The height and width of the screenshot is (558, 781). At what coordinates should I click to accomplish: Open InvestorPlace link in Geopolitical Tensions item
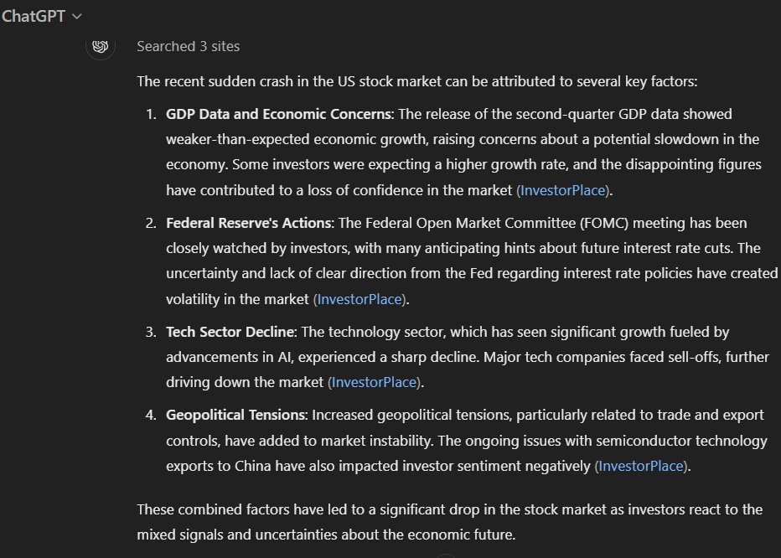point(640,467)
